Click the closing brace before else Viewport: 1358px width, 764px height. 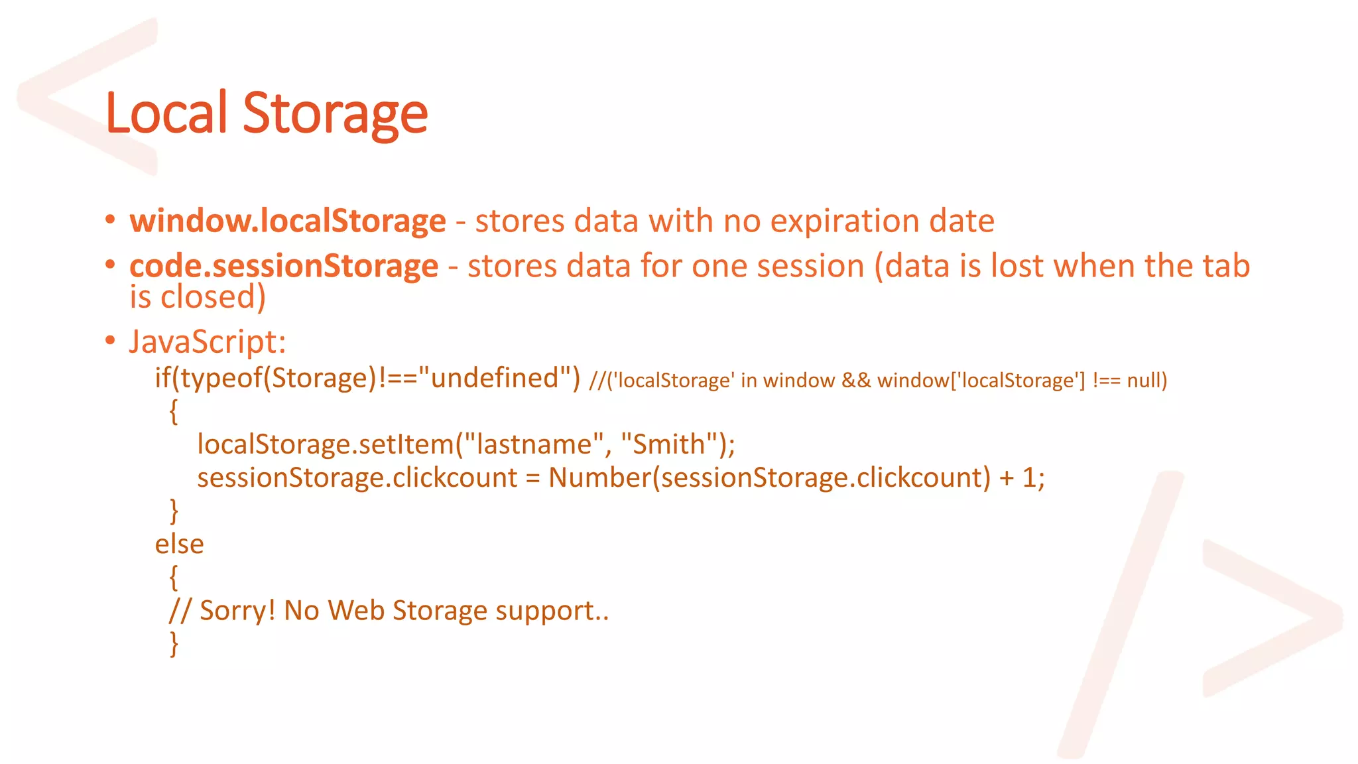174,511
